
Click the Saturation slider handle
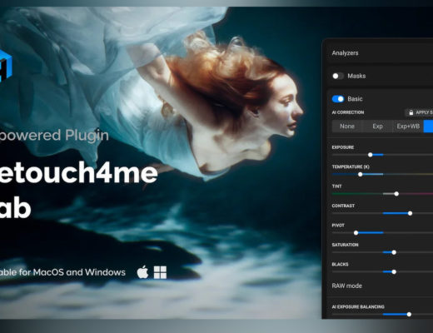tap(394, 252)
